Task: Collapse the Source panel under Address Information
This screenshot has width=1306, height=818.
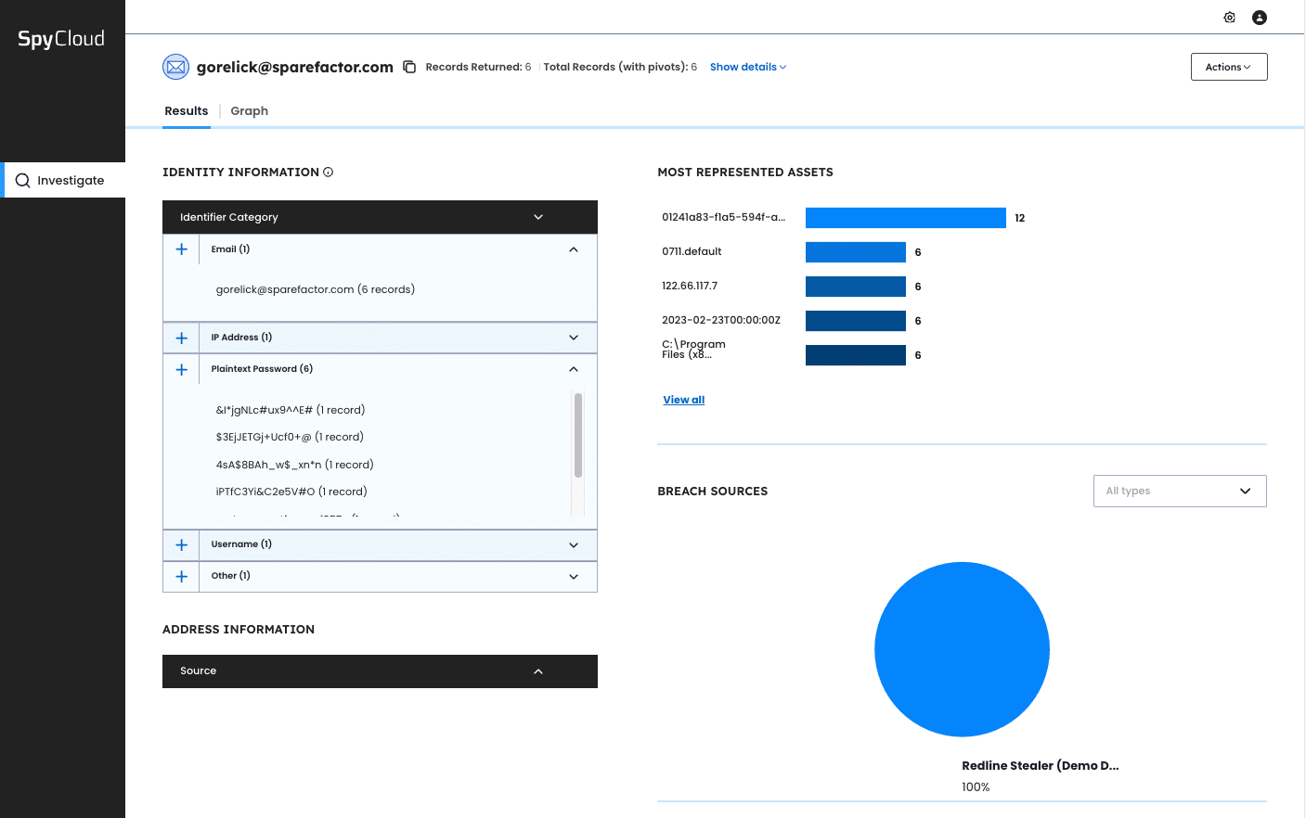Action: pos(537,671)
